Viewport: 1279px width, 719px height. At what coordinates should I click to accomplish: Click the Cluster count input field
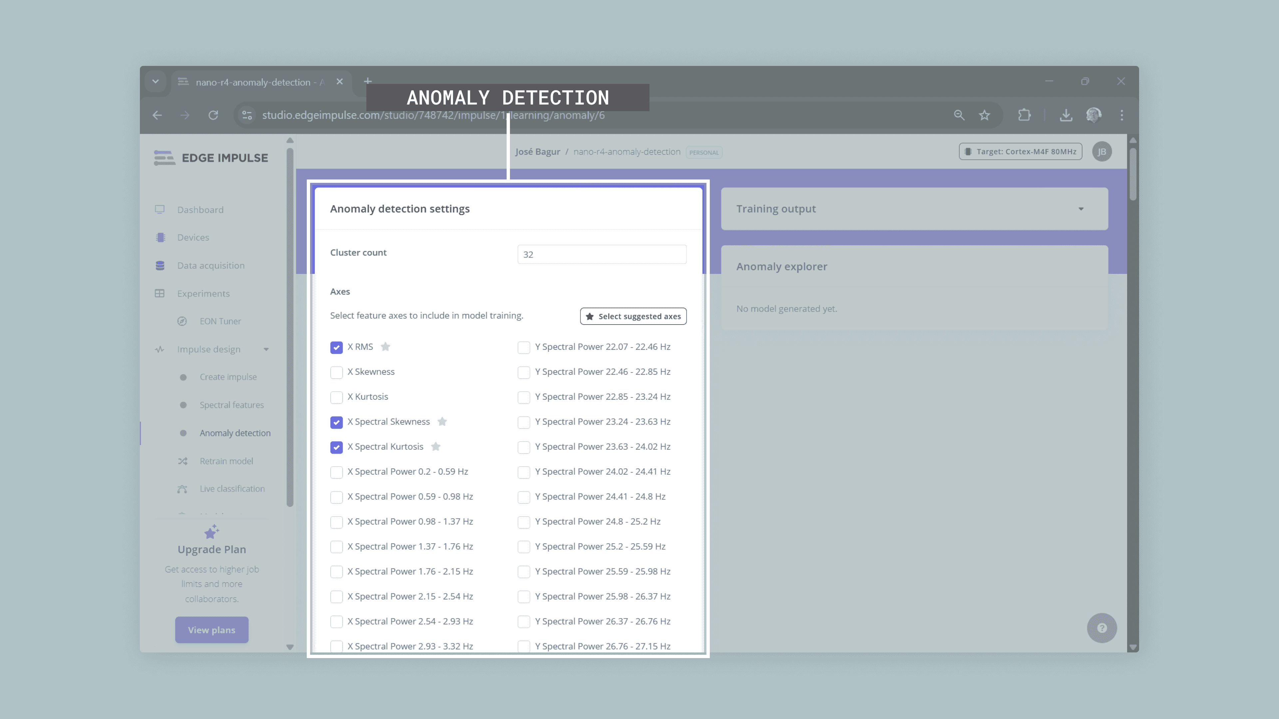point(602,255)
